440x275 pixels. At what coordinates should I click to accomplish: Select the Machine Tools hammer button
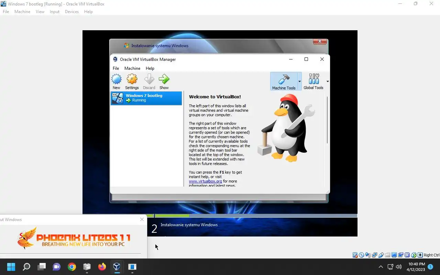284,81
